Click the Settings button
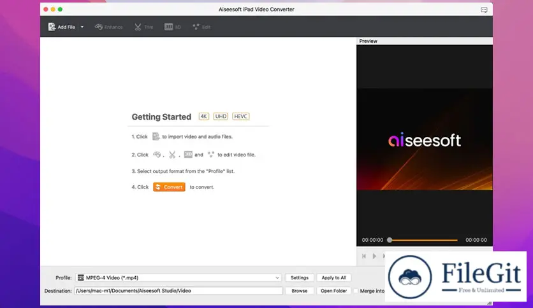Screen dimensions: 533x308 click(300, 277)
